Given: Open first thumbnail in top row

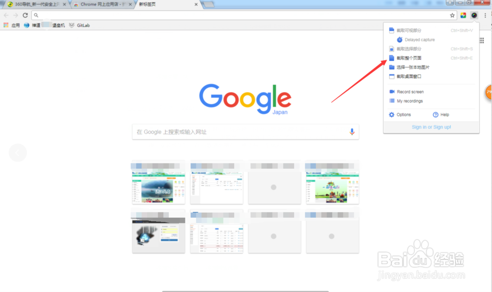Looking at the screenshot, I should (158, 183).
